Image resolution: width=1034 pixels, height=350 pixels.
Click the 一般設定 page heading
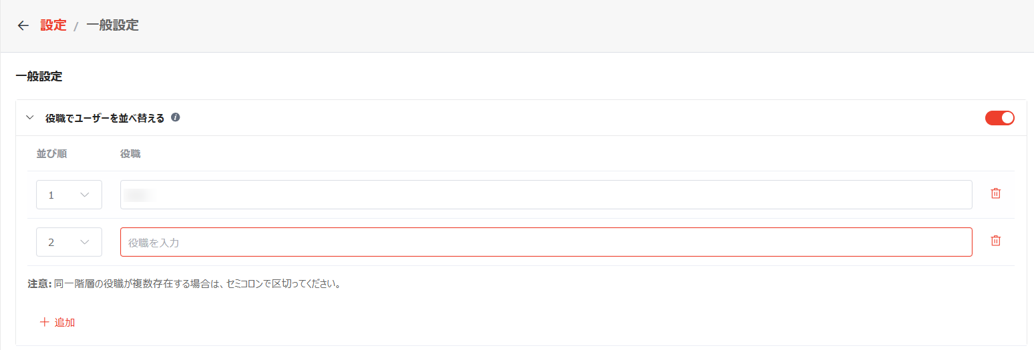click(x=39, y=76)
